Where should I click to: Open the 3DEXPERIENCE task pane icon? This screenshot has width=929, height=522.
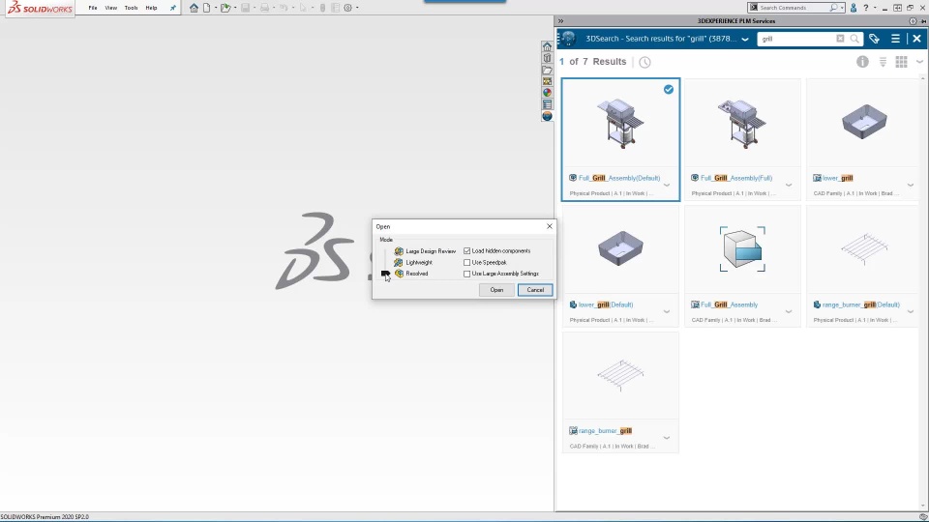coord(547,116)
